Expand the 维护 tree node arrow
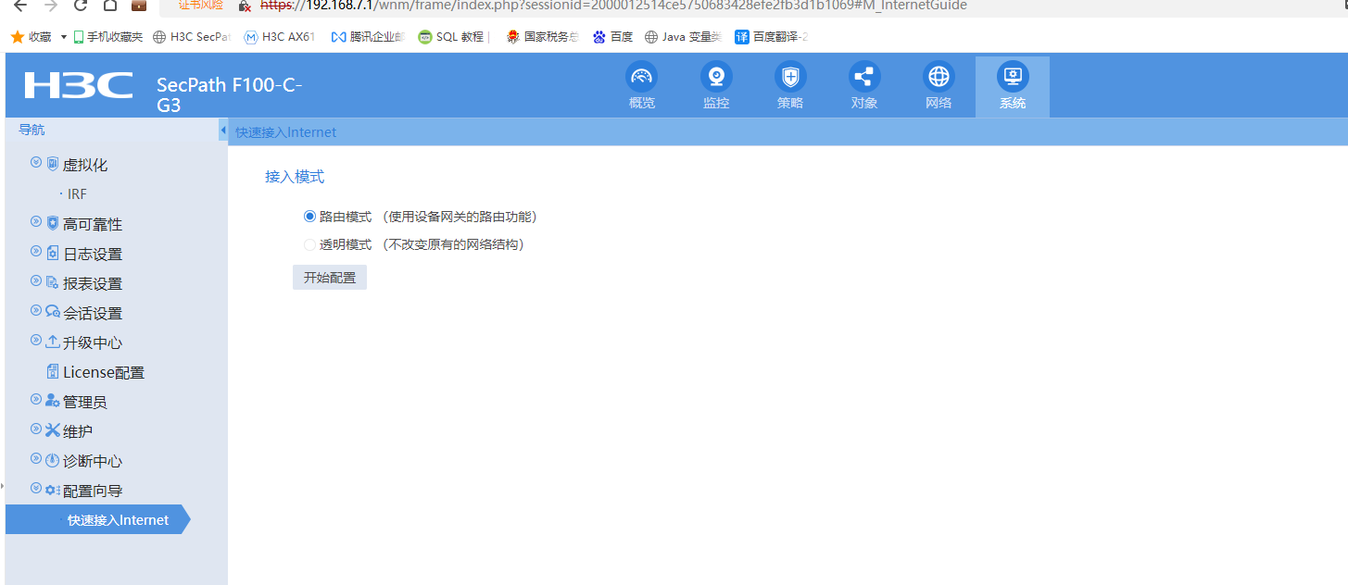 point(36,429)
